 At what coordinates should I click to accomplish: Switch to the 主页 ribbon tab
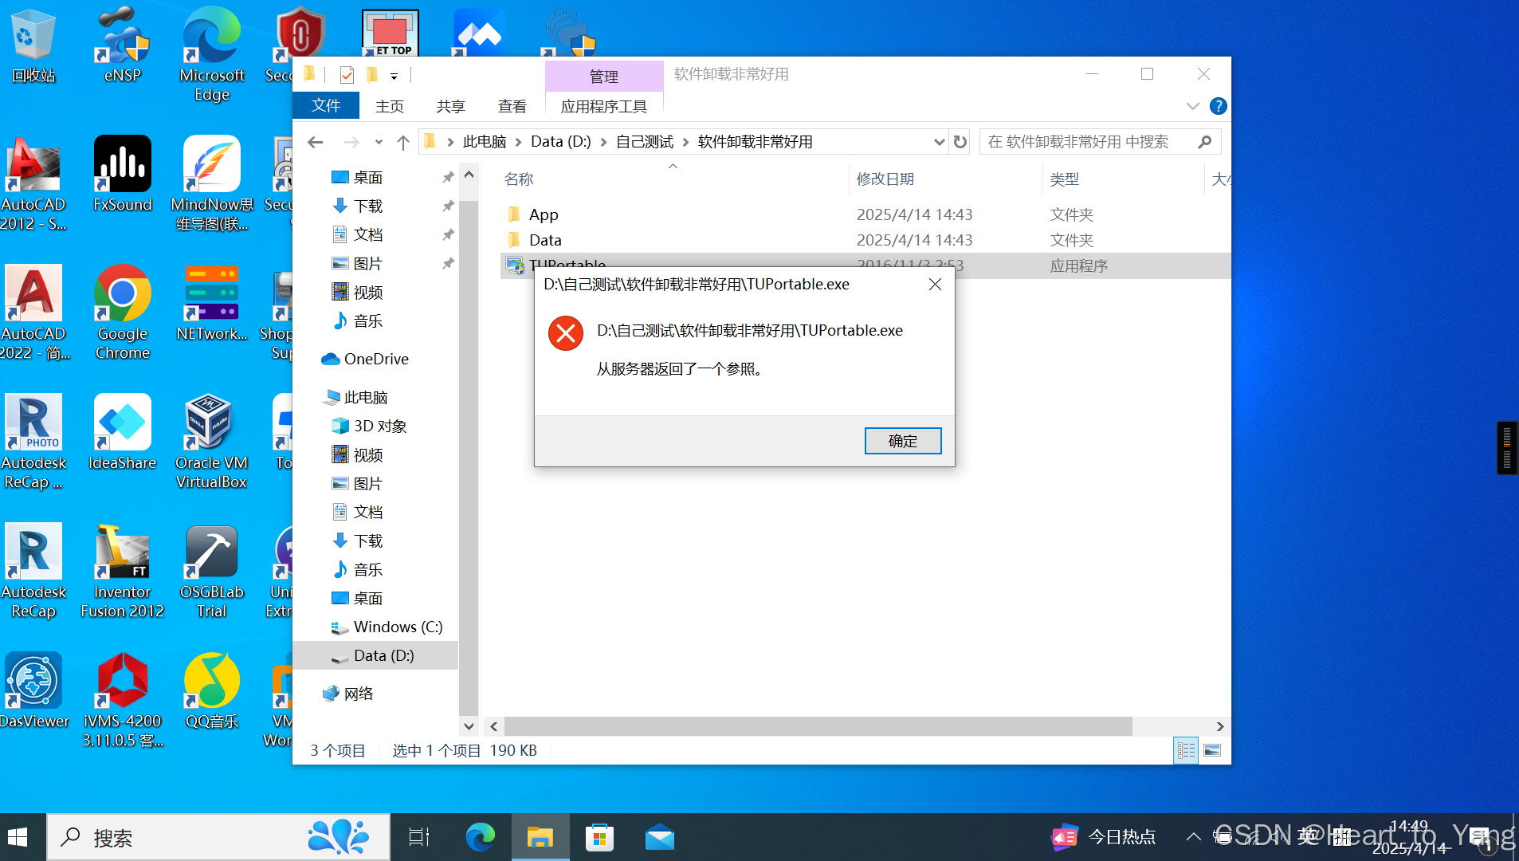(x=390, y=106)
